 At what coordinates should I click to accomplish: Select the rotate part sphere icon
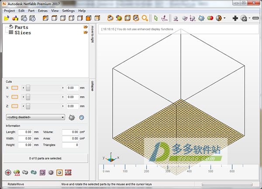point(184,18)
